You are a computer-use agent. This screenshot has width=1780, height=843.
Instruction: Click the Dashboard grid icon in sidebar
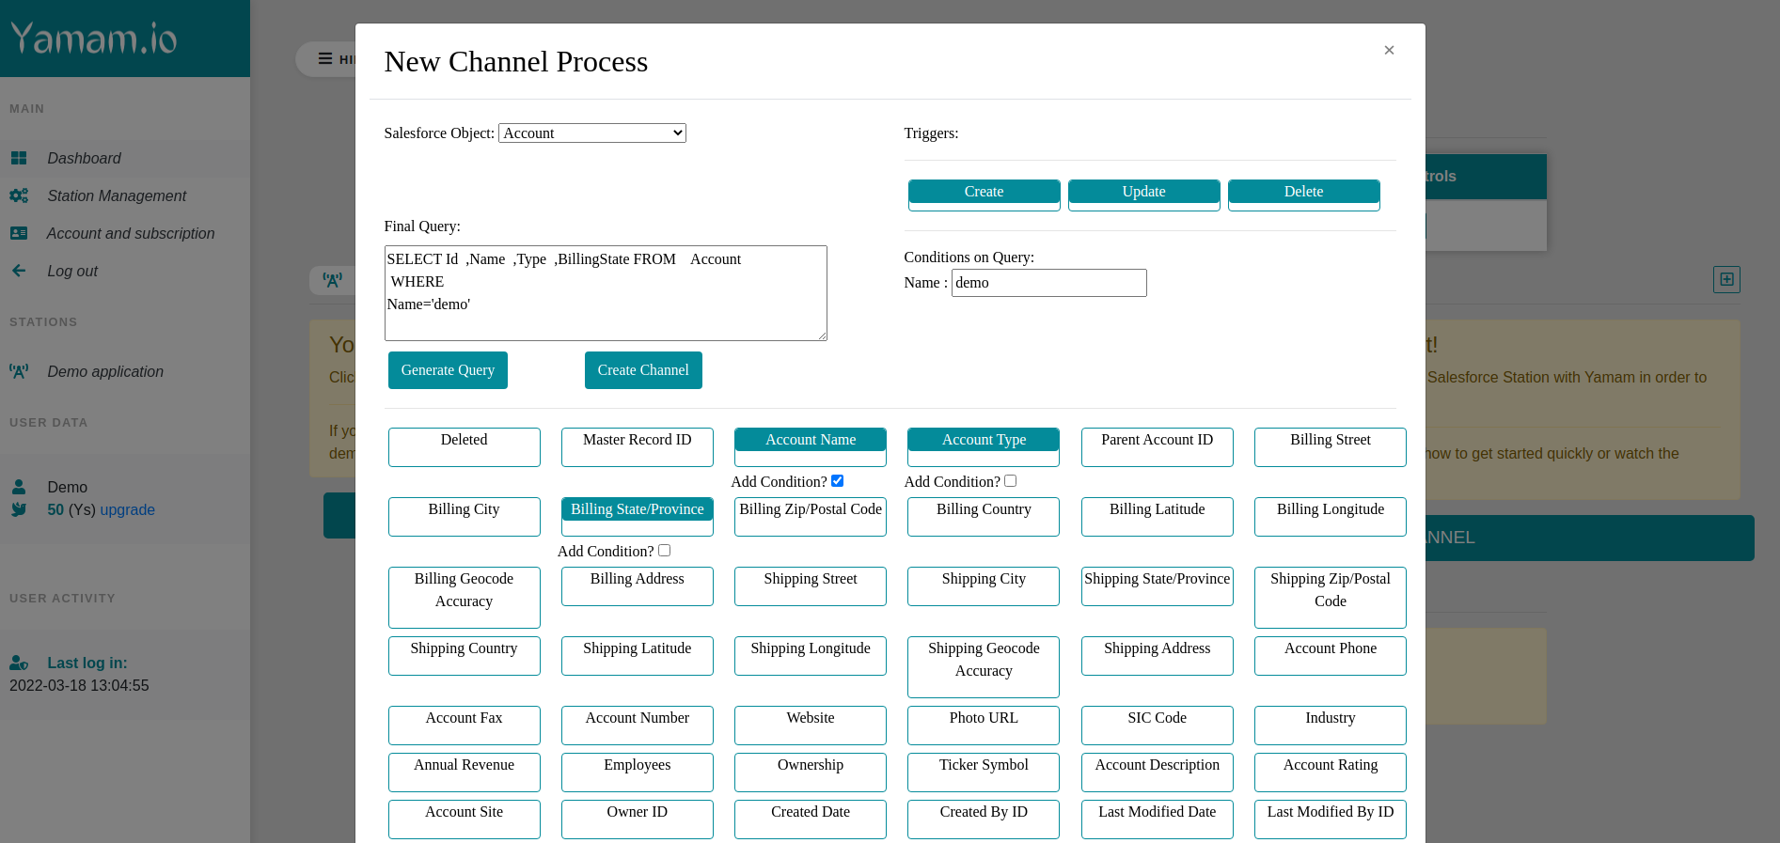pos(19,158)
